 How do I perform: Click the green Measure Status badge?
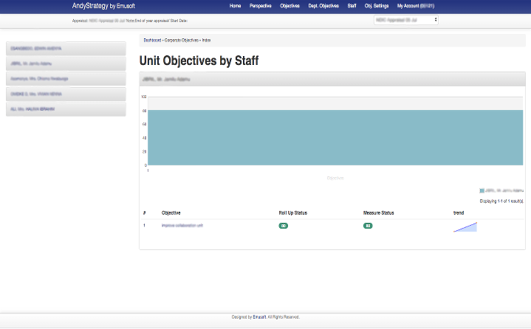[x=368, y=226]
